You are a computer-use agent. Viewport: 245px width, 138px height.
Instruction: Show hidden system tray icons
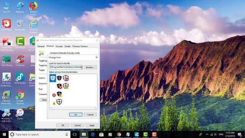(x=207, y=135)
